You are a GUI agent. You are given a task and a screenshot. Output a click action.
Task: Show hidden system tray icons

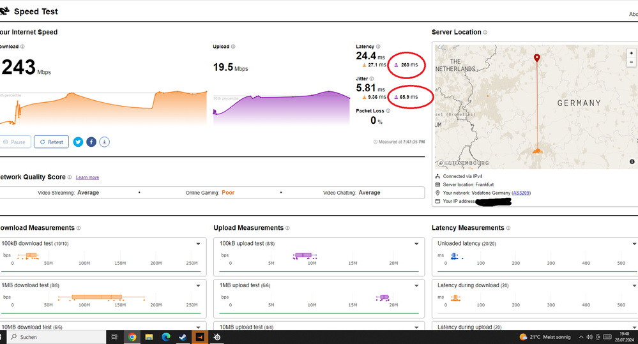[581, 337]
